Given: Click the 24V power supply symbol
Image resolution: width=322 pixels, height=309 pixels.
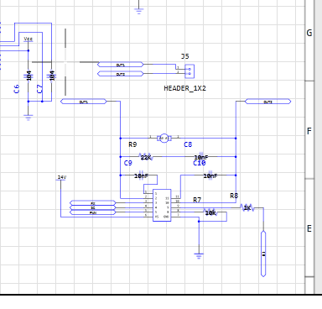Looking at the screenshot, I should 61,178.
